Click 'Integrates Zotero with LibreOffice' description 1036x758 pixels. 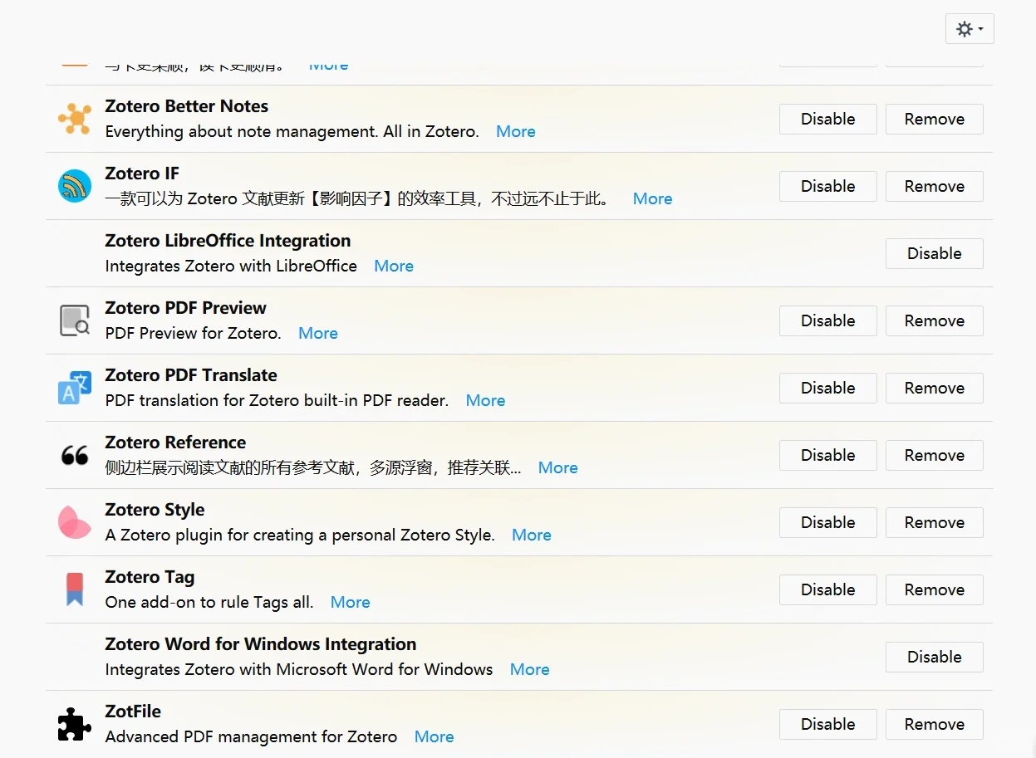[231, 266]
